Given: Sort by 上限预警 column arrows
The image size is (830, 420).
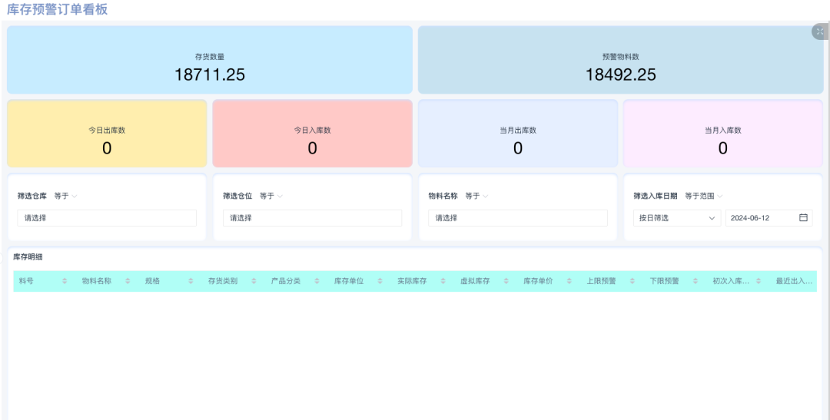Looking at the screenshot, I should pos(632,282).
